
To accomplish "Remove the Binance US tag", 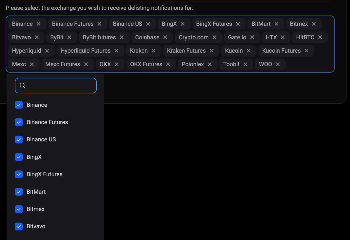I will click(x=148, y=24).
